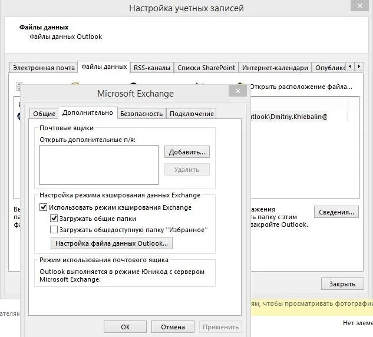Enable Загружать общедоступную папку Избранное

tap(54, 230)
